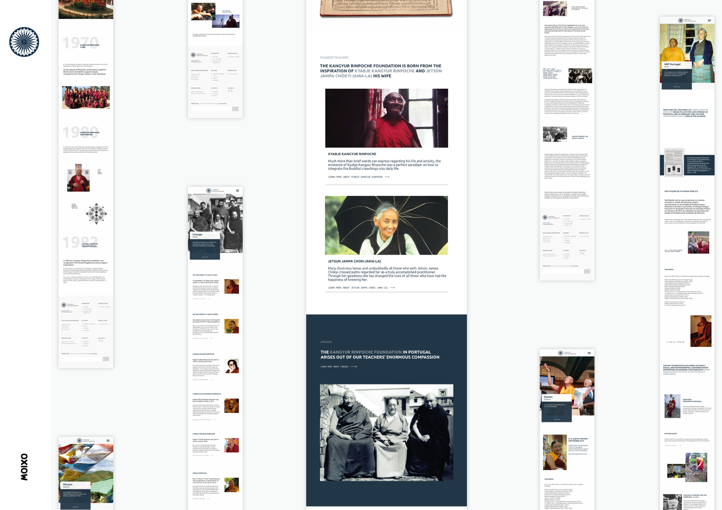Focus newsletter email field on 1982 timeline footer
This screenshot has width=722, height=510.
82,359
